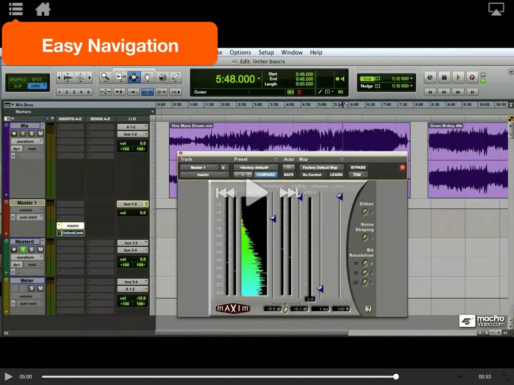Select the Scrubber speaker tool

coord(162,77)
